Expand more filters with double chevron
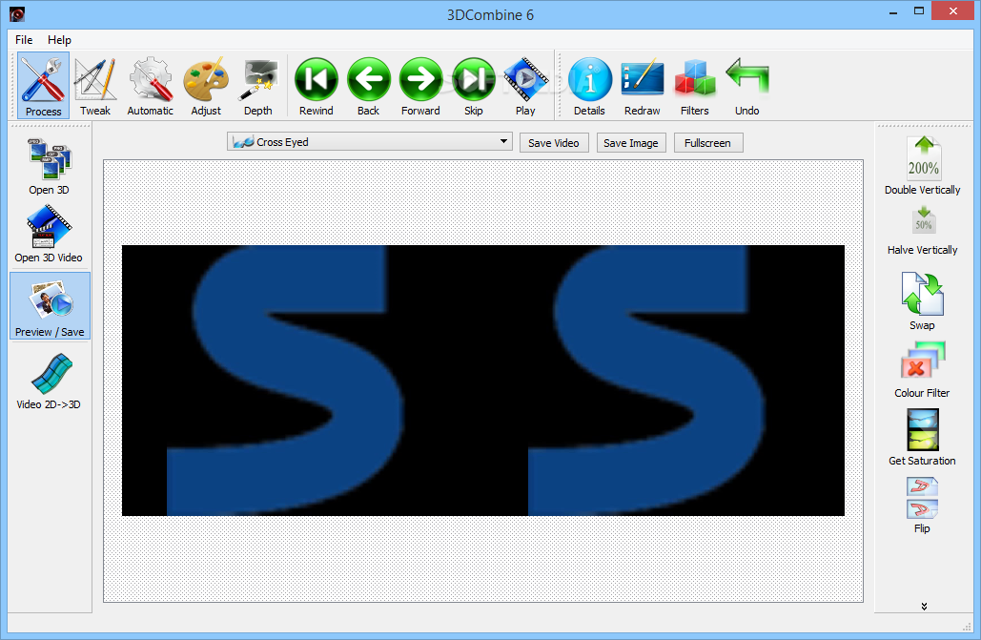Screen dimensions: 981x640 coord(924,607)
